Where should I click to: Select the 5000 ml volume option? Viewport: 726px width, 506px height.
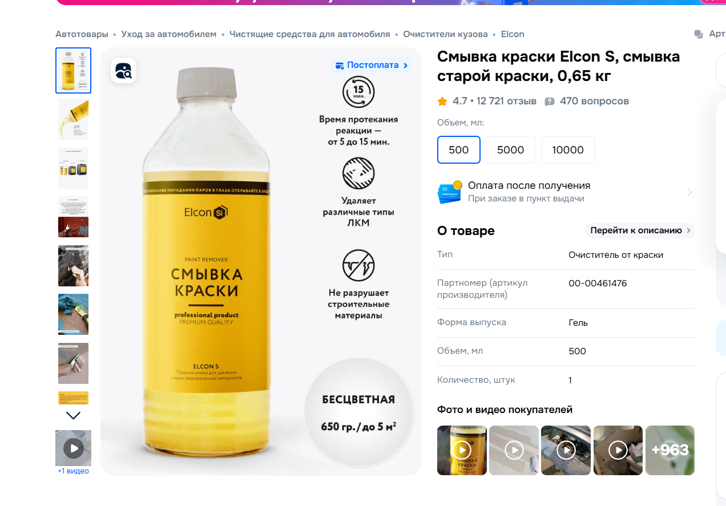tap(511, 149)
